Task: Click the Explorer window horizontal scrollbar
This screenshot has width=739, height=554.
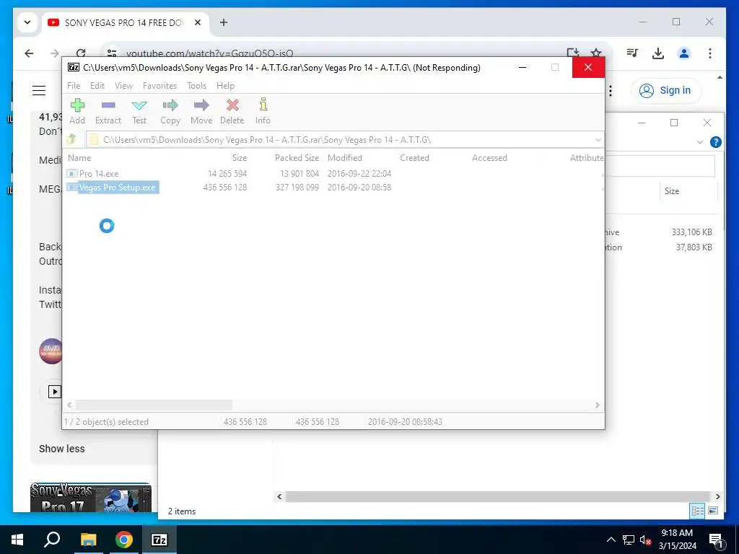Action: [497, 496]
